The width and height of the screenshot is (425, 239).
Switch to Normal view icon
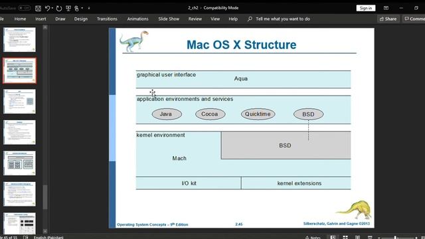click(333, 237)
